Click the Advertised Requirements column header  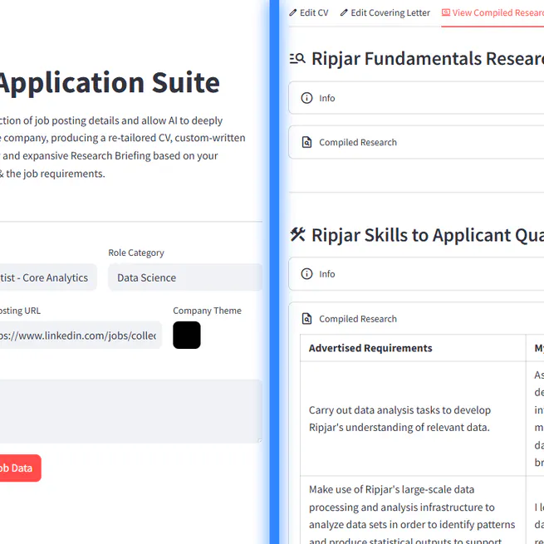[x=413, y=348]
